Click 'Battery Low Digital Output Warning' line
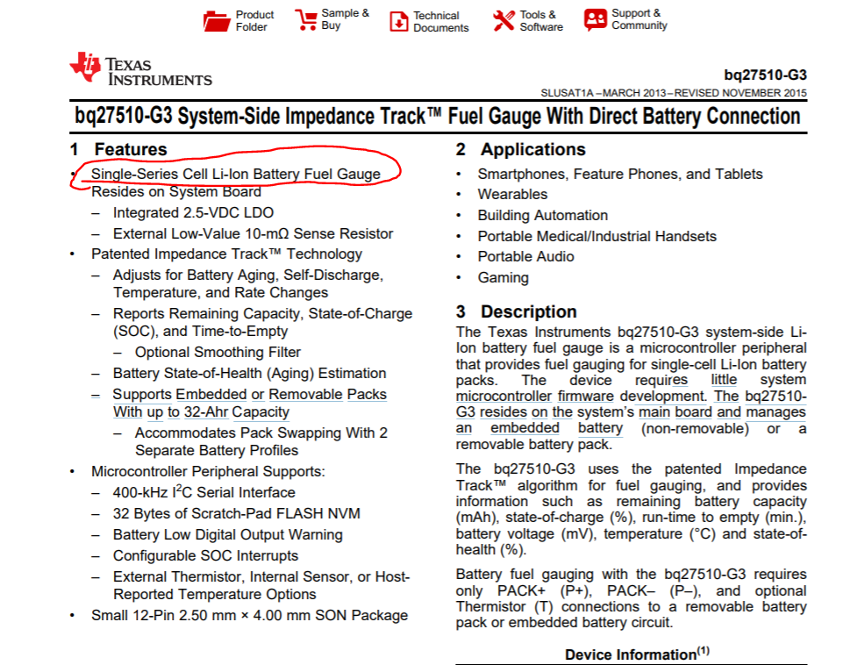The image size is (850, 665). 228,534
